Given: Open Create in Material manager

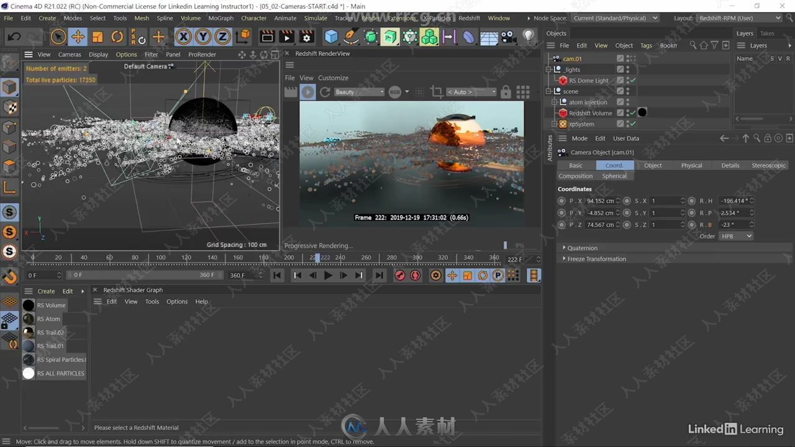Looking at the screenshot, I should (x=46, y=291).
